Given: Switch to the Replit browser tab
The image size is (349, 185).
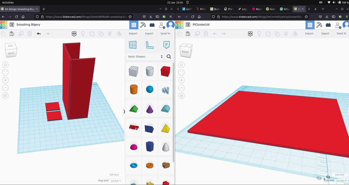Looking at the screenshot, I should [257, 9].
